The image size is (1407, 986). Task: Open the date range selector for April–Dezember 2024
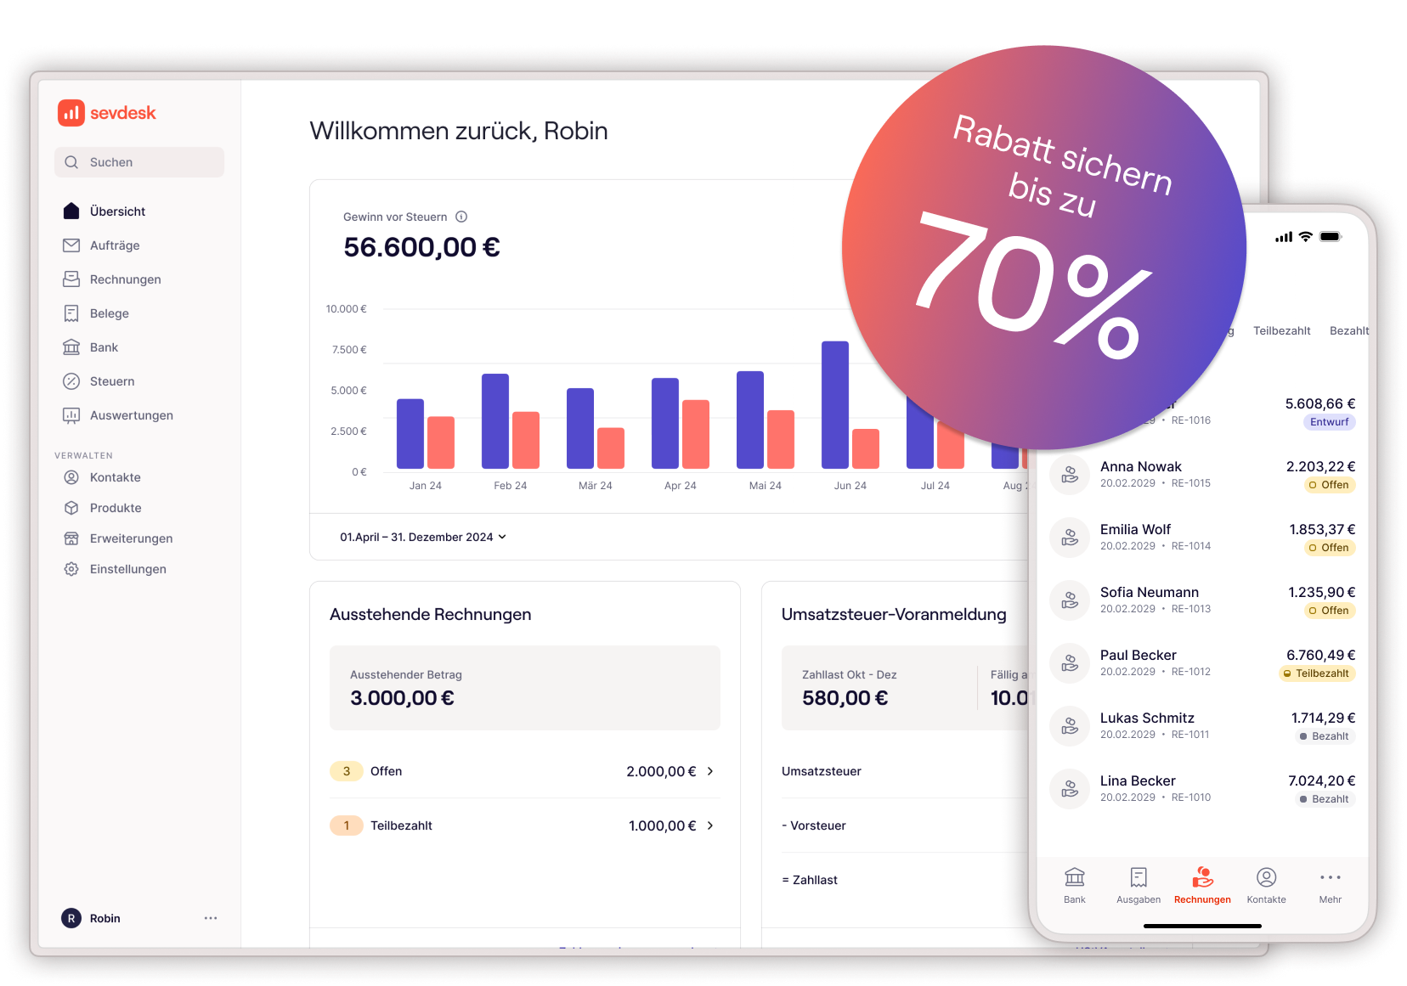421,537
